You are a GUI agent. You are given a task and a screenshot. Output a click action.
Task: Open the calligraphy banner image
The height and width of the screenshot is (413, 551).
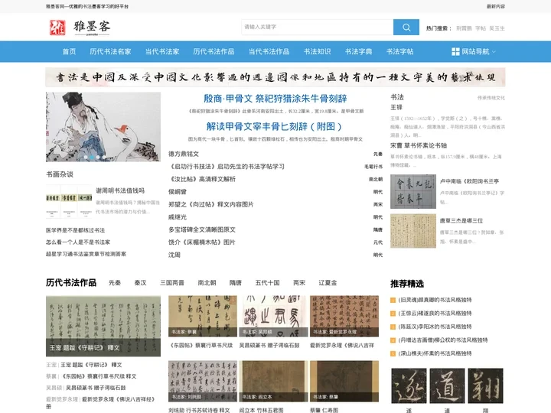click(x=275, y=77)
